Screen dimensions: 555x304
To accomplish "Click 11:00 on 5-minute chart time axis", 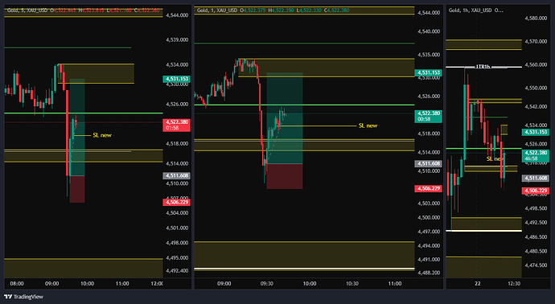I will (122, 283).
